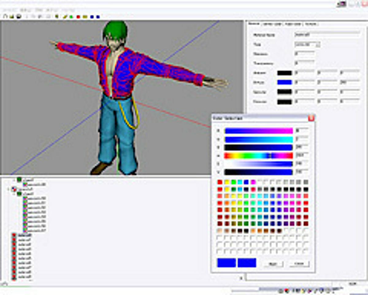Click the green circle toolbar icon

[71, 17]
